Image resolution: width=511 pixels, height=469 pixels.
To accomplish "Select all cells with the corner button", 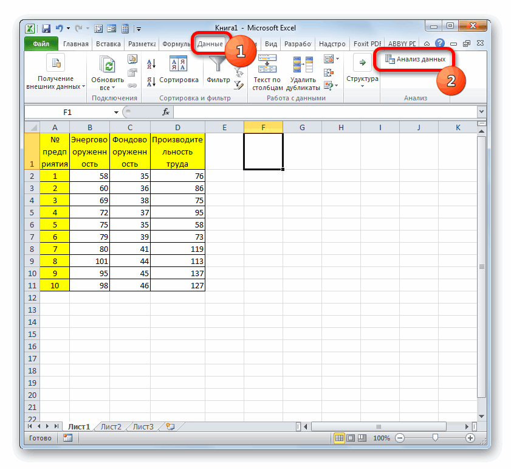I will (32, 127).
